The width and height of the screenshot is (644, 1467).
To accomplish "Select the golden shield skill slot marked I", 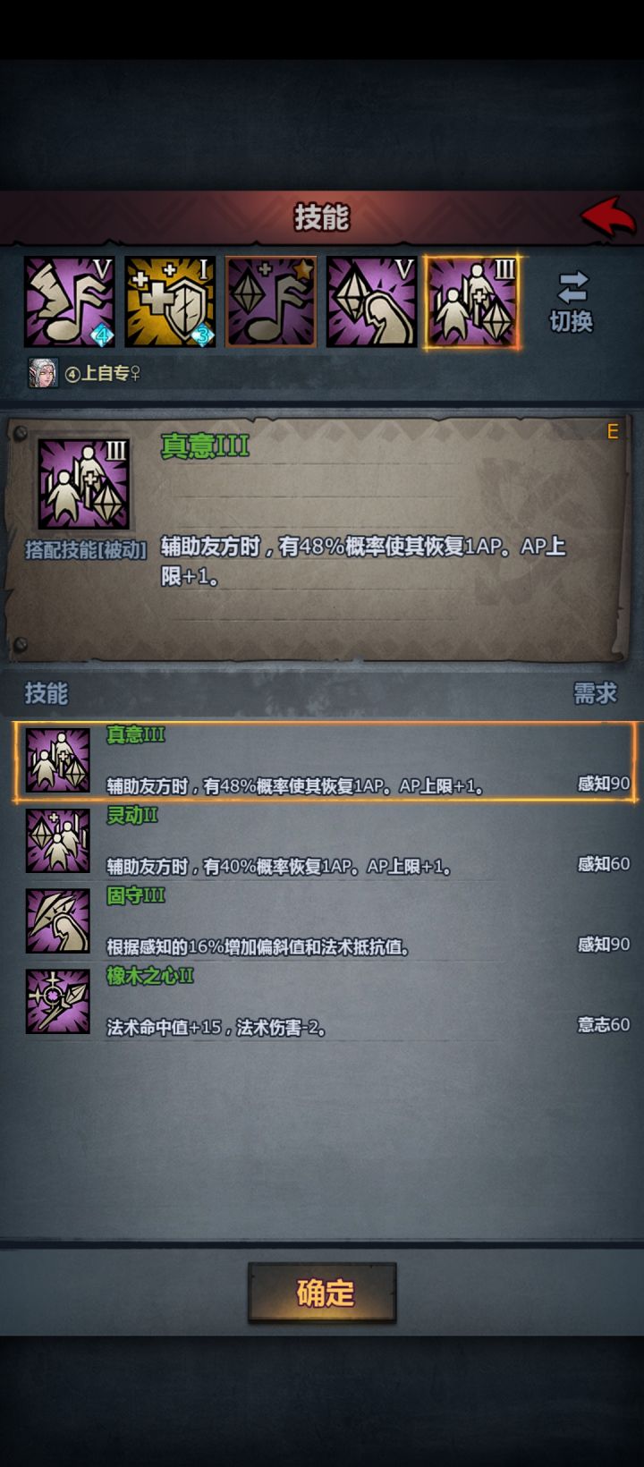I will pos(170,302).
